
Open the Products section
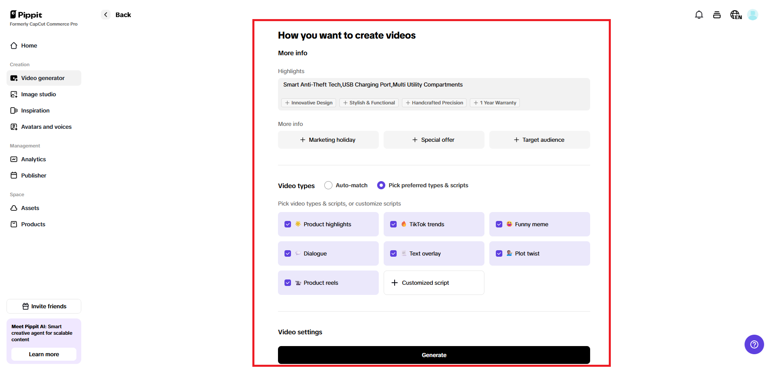tap(33, 224)
